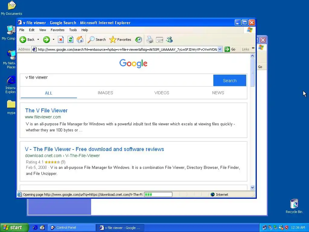Expand the address bar URL dropdown

(220, 49)
